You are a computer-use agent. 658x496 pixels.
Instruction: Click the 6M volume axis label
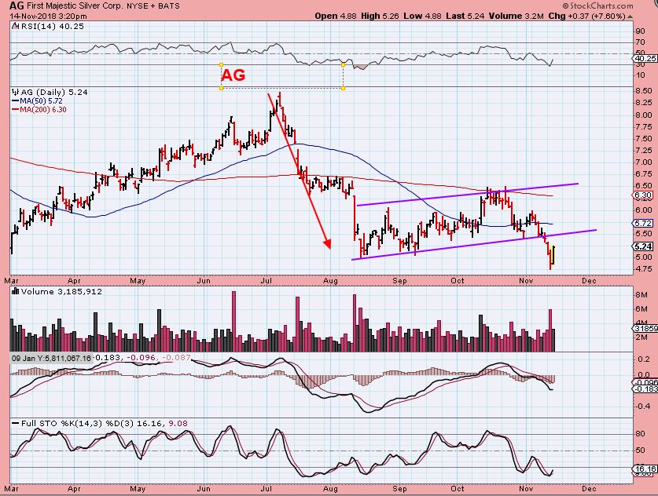[641, 309]
